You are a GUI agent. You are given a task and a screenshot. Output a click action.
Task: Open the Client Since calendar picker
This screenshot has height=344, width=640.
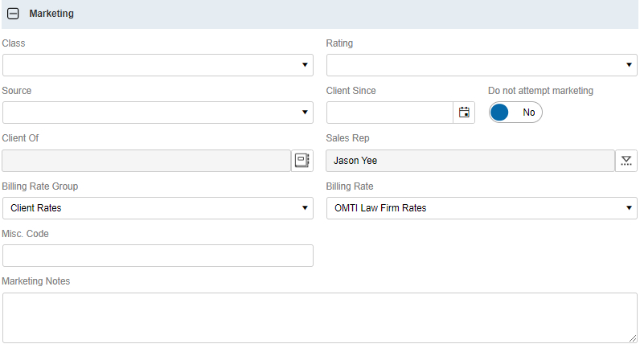[464, 113]
